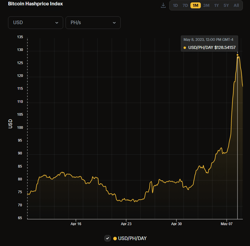The height and width of the screenshot is (246, 250).
Task: Click the tooltip date May 8, 2023
Action: pos(194,40)
